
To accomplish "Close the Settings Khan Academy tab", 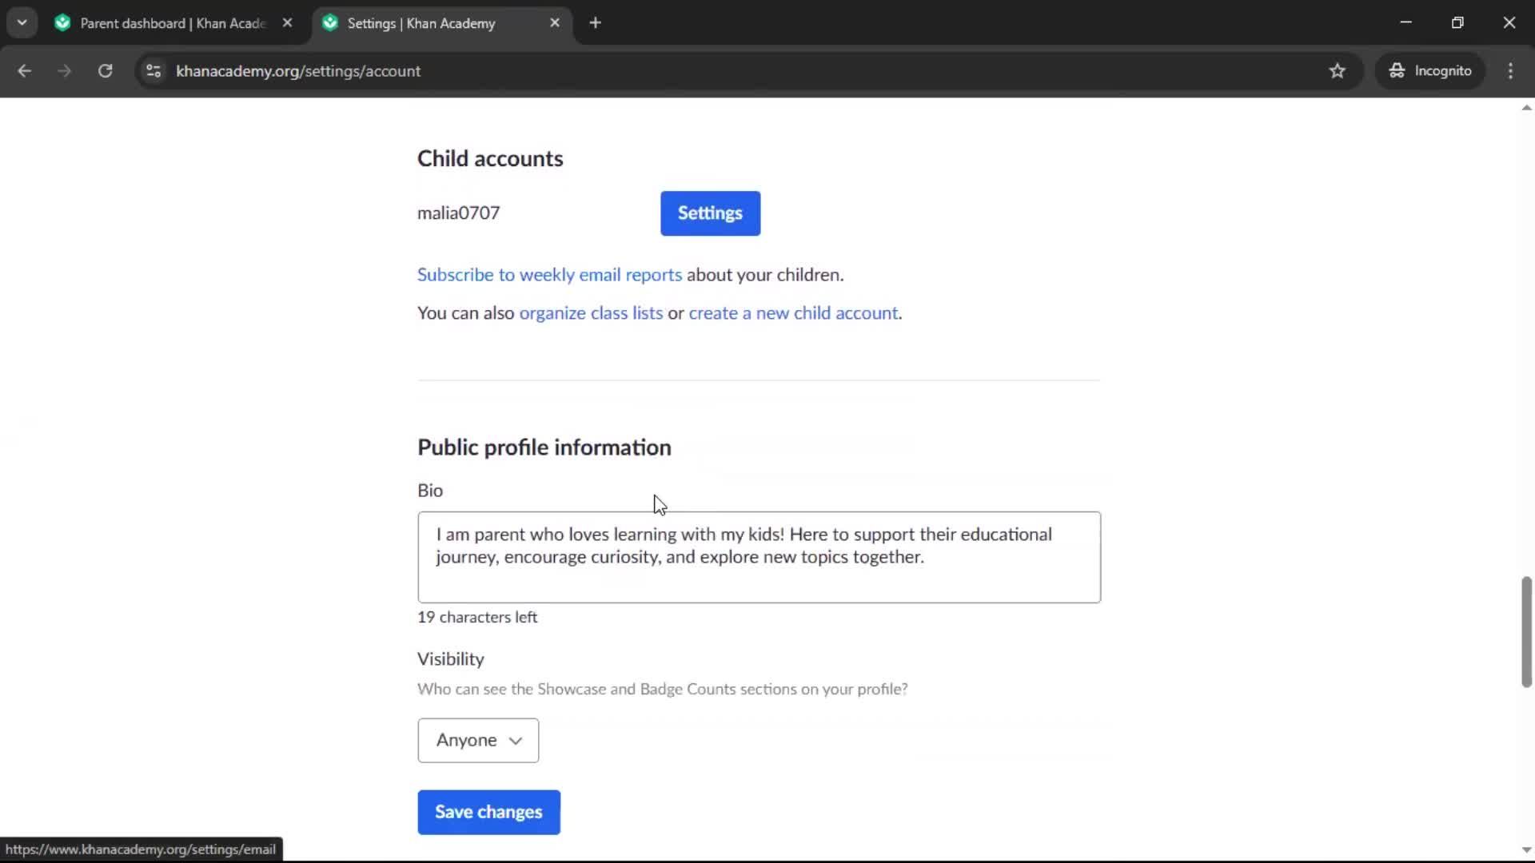I will [x=555, y=23].
